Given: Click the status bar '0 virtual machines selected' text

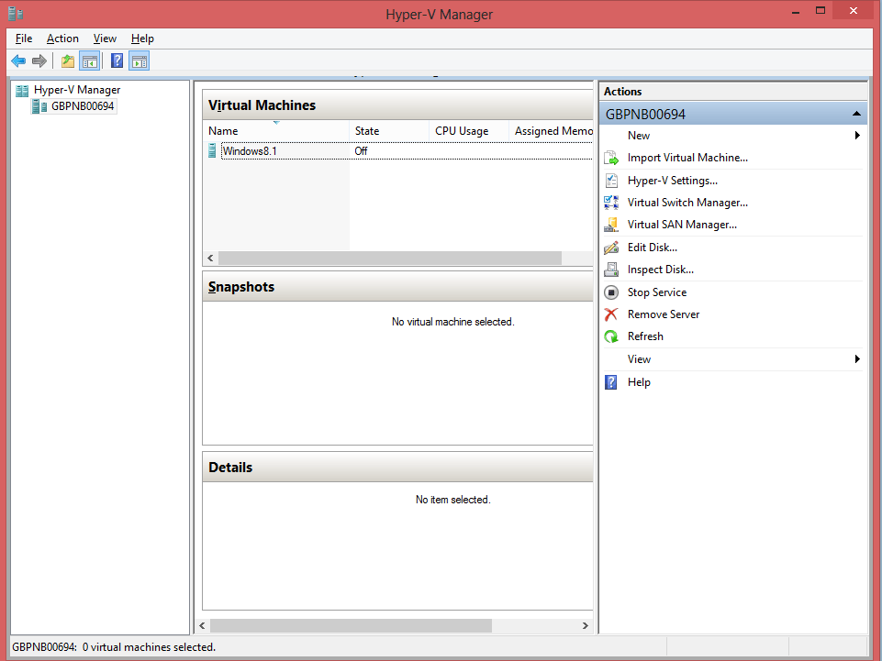Looking at the screenshot, I should (x=149, y=647).
